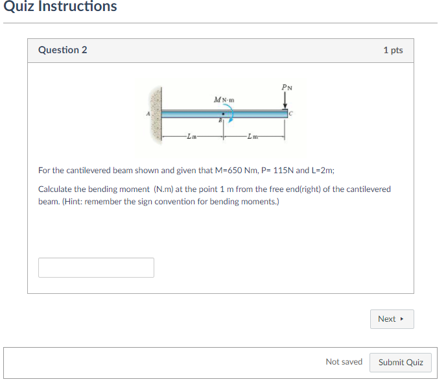Click the blue curved moment arrow

click(229, 113)
